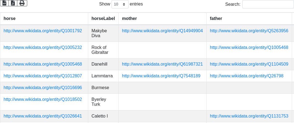Open Lammtarra's father link Q26798

(246, 76)
